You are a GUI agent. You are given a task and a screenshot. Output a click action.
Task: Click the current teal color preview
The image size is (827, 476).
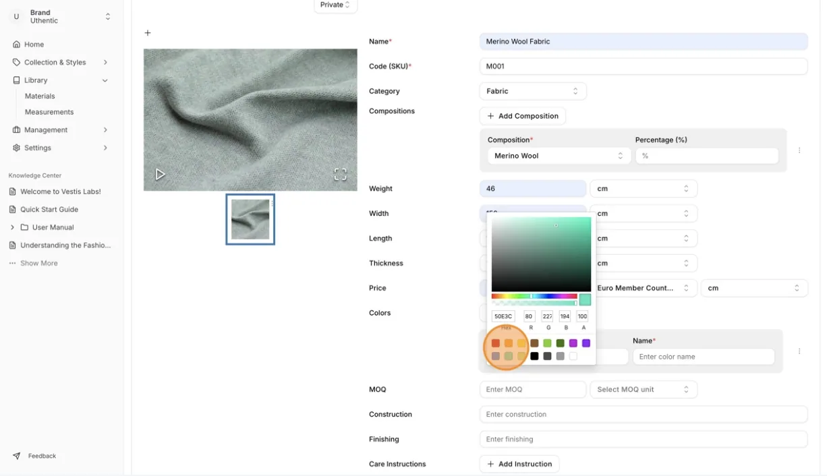(585, 300)
